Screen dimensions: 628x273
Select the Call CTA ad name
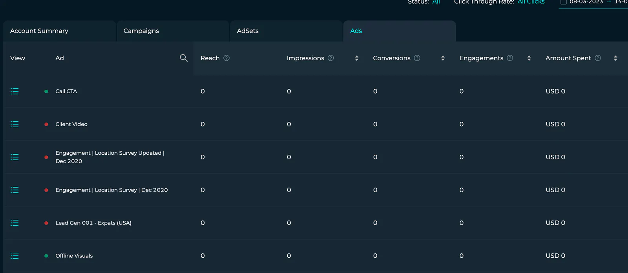(x=66, y=91)
